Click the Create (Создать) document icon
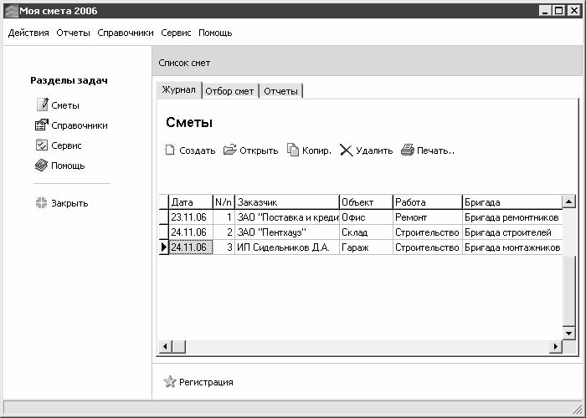 tap(169, 150)
